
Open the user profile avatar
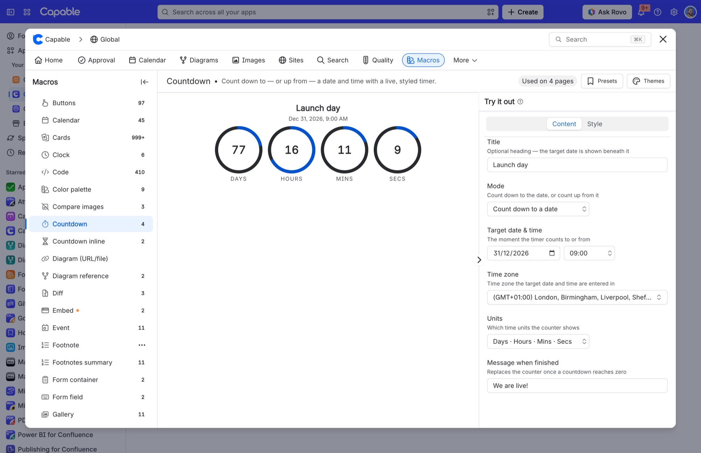(x=690, y=12)
